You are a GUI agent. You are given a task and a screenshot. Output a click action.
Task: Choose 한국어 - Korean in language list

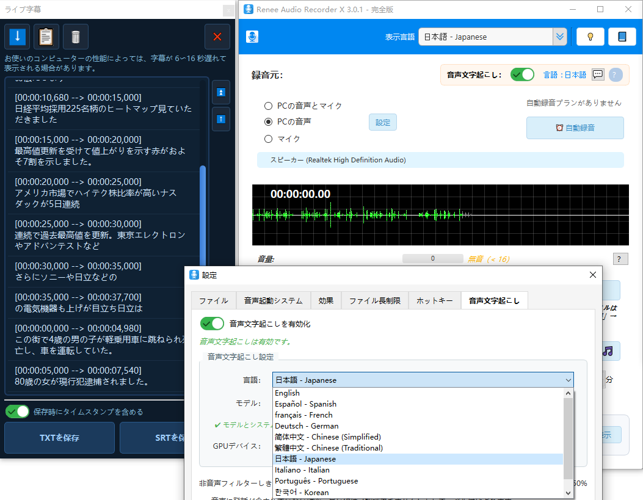(418, 492)
